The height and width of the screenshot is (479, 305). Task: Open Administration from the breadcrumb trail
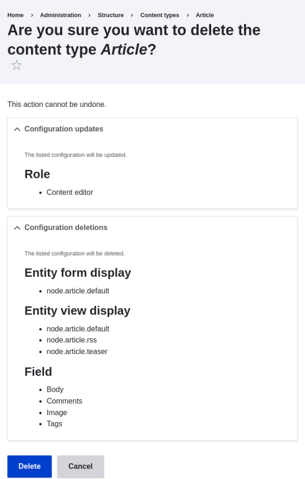point(61,15)
